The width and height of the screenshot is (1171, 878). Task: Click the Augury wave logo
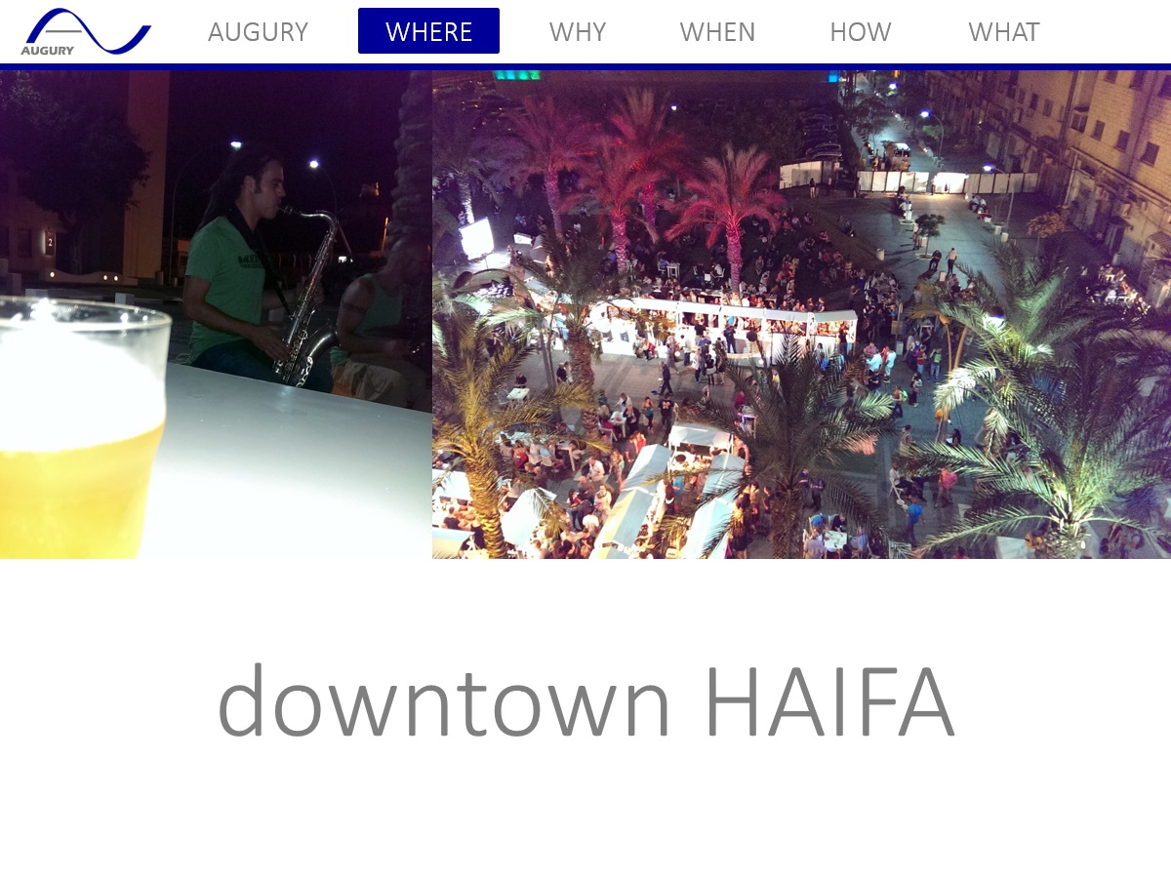(x=86, y=31)
